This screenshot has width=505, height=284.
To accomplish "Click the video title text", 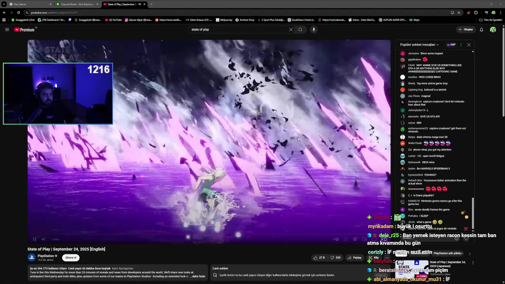I will click(66, 249).
